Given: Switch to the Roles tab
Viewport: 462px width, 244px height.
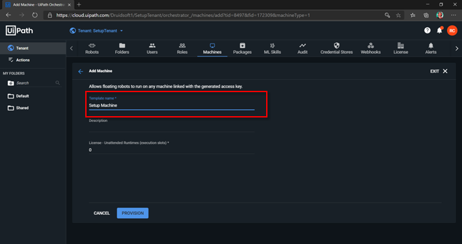Looking at the screenshot, I should coord(182,49).
